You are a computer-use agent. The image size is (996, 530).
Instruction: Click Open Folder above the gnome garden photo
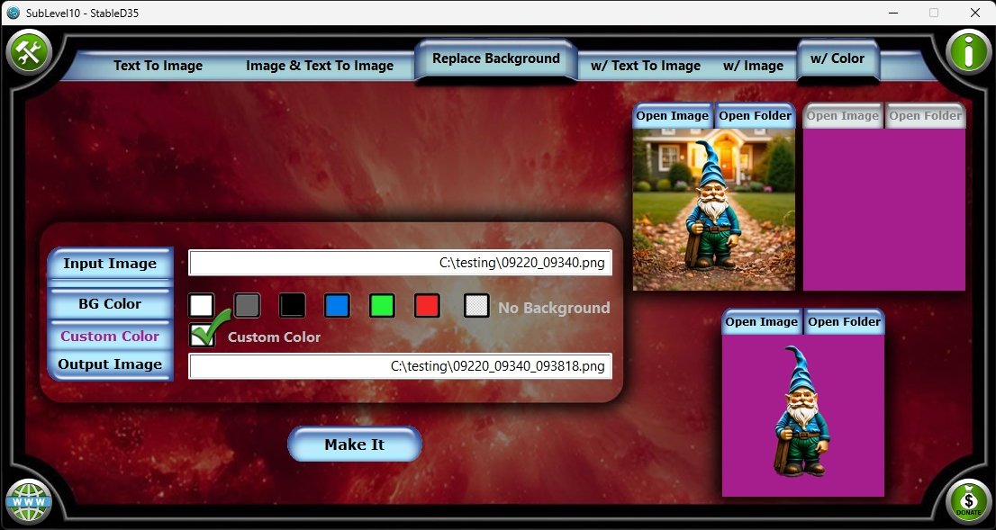point(755,116)
